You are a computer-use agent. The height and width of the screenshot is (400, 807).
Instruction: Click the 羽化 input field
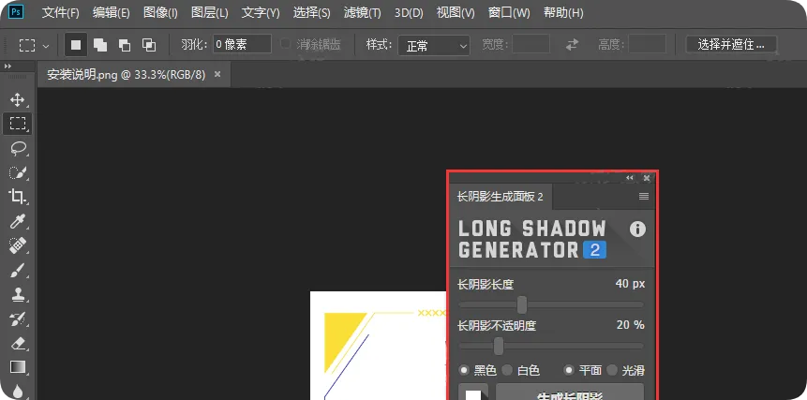click(242, 44)
